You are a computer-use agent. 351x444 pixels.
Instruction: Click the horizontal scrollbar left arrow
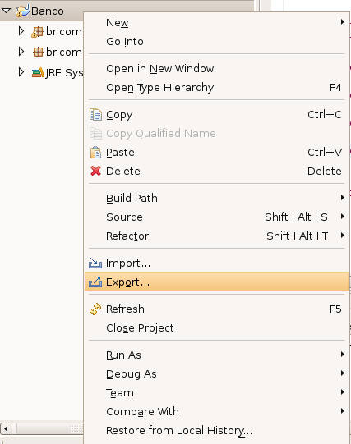(6, 428)
